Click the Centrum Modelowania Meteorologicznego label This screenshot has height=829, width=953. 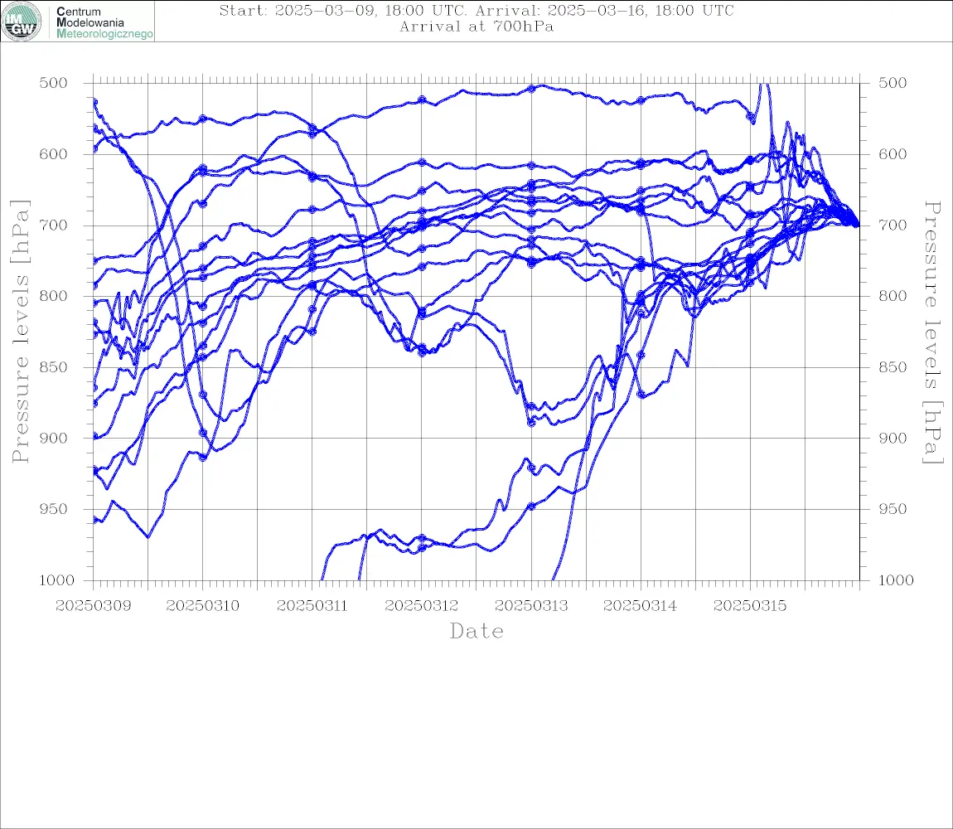[104, 22]
